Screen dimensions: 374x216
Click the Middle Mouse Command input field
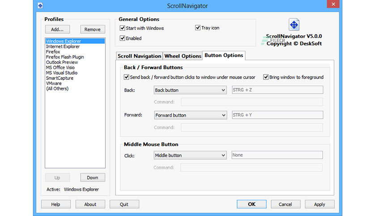click(x=251, y=167)
